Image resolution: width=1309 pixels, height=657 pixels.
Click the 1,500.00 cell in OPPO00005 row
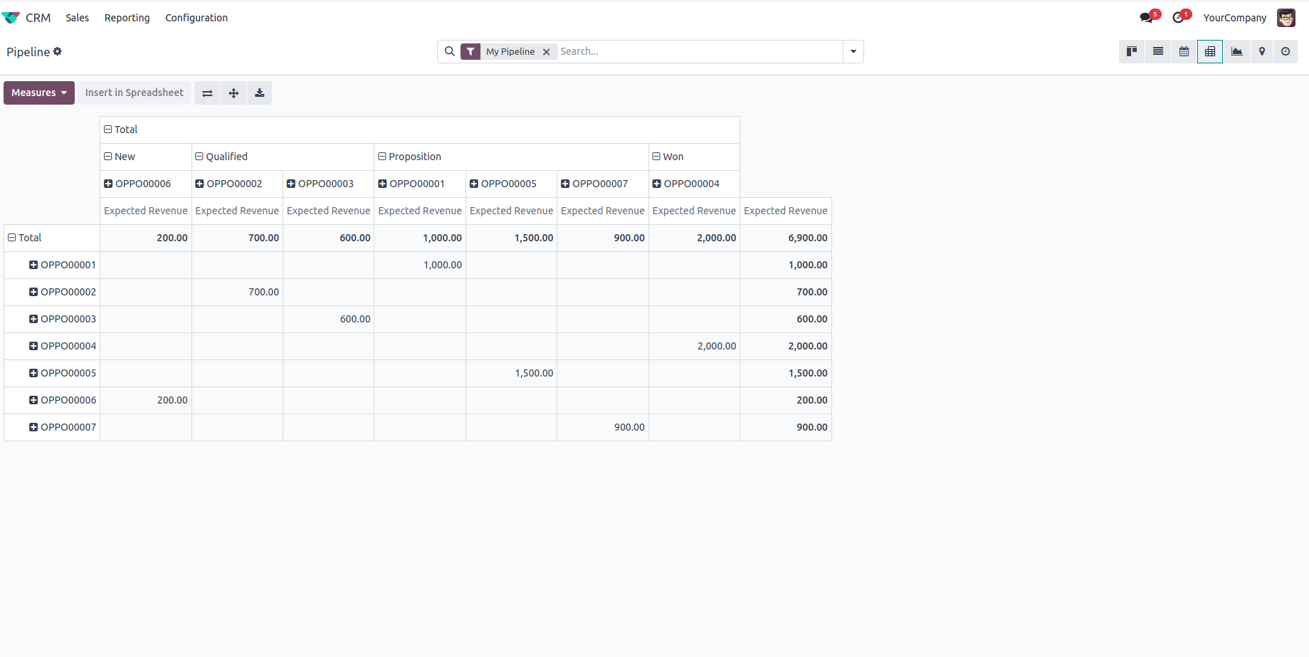pyautogui.click(x=512, y=373)
